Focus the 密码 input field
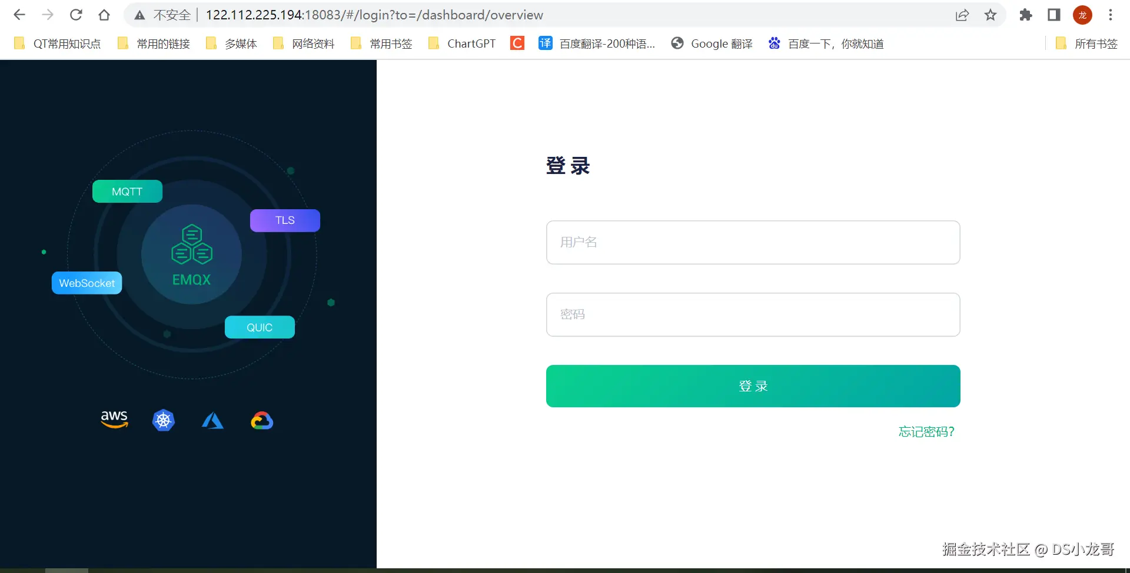1130x573 pixels. [x=753, y=314]
